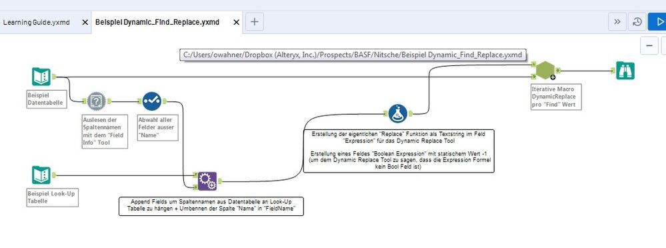Select the Beispiel Look-Up Tabelle annotation
This screenshot has width=666, height=248.
click(52, 197)
